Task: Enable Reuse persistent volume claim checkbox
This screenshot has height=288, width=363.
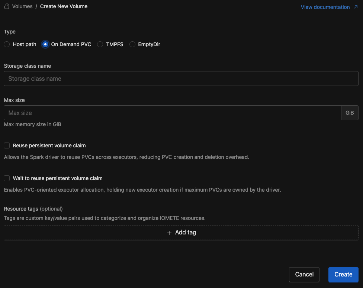Action: tap(7, 145)
